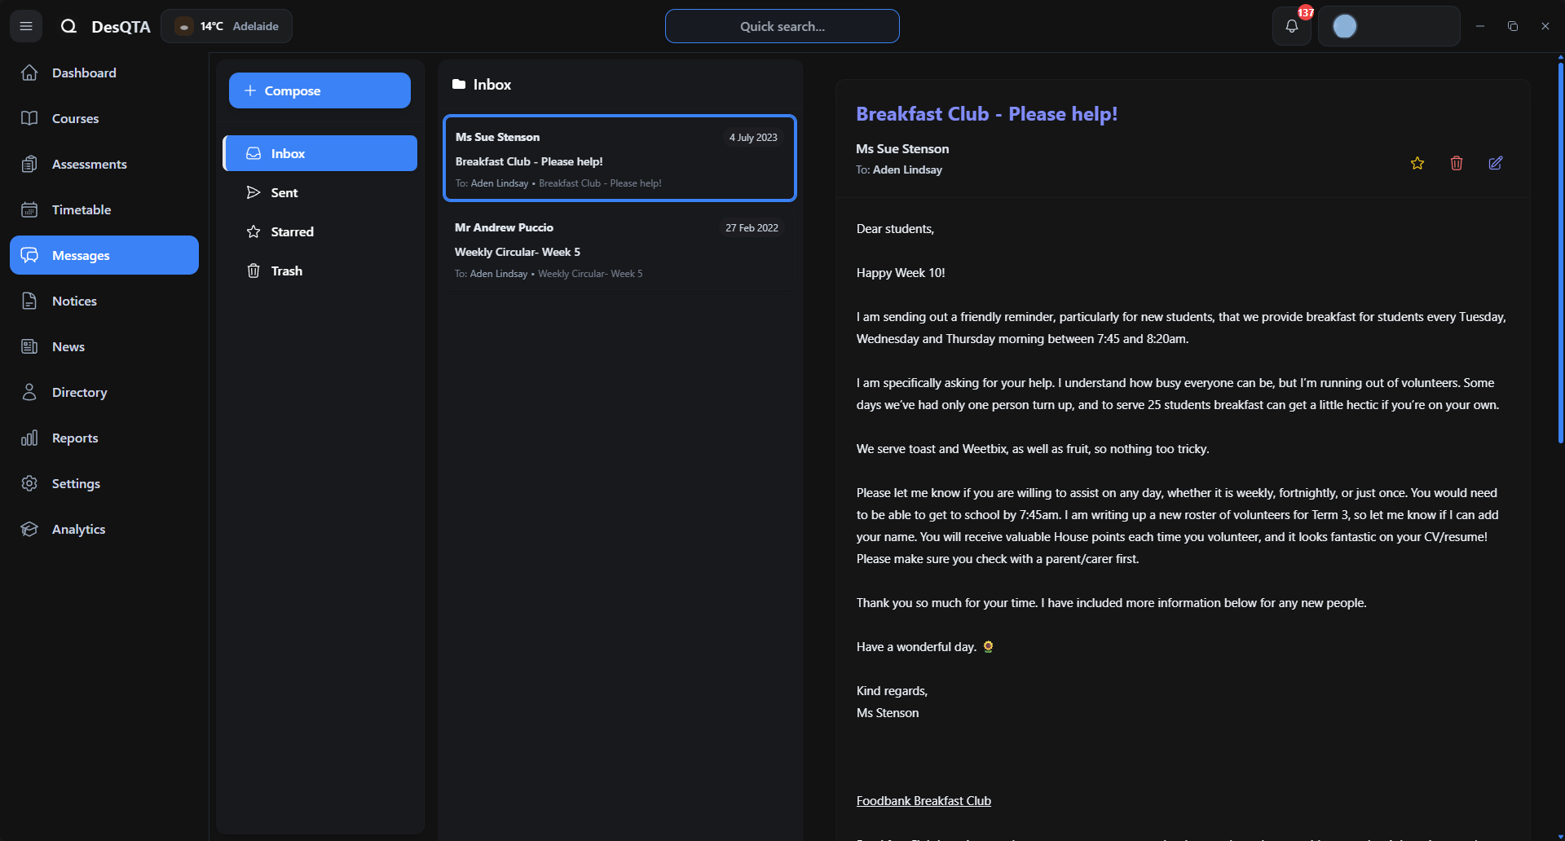Show Starred messages folder
1565x841 pixels.
click(292, 231)
